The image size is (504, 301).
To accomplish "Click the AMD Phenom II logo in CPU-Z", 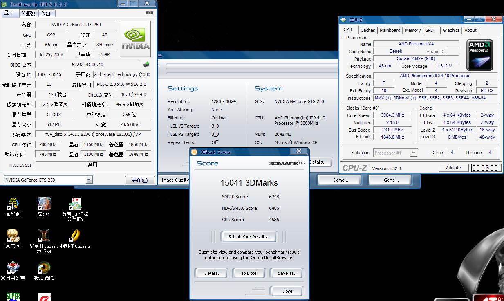I will (x=480, y=55).
